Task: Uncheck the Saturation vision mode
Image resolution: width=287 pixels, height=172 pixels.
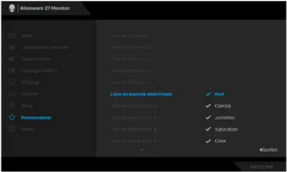Action: click(x=208, y=129)
